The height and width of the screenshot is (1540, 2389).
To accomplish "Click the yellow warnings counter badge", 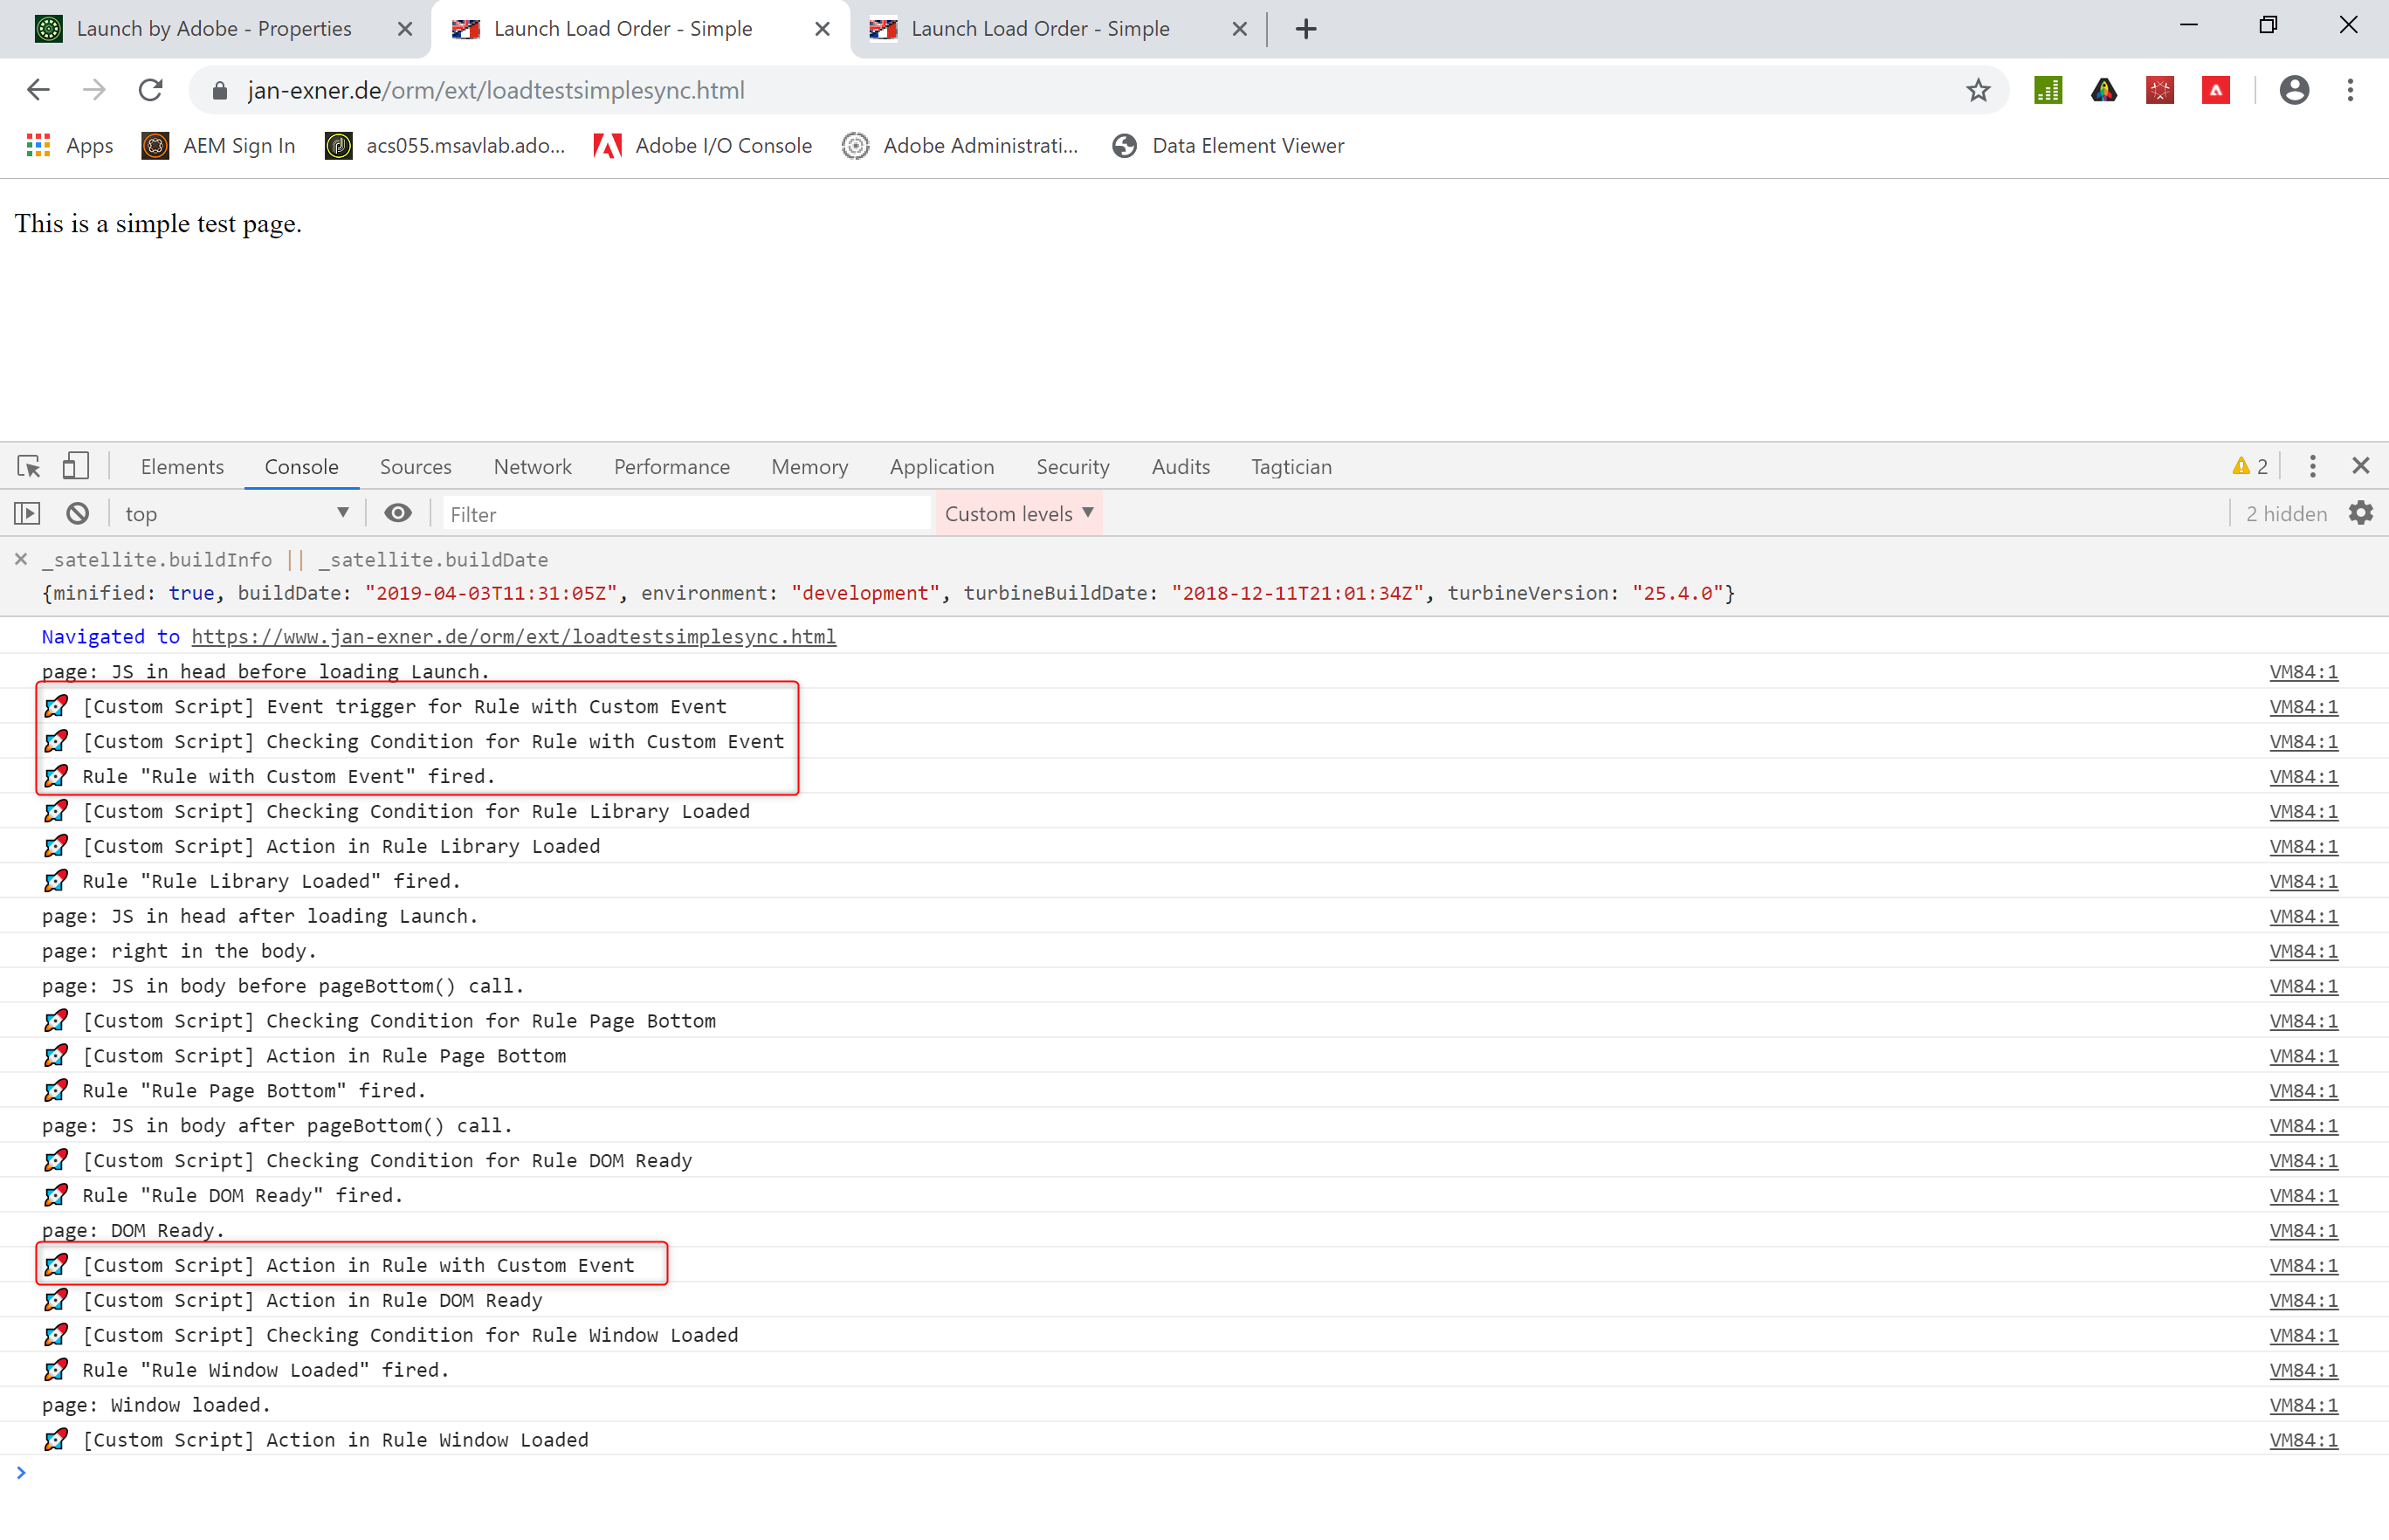I will coord(2249,465).
